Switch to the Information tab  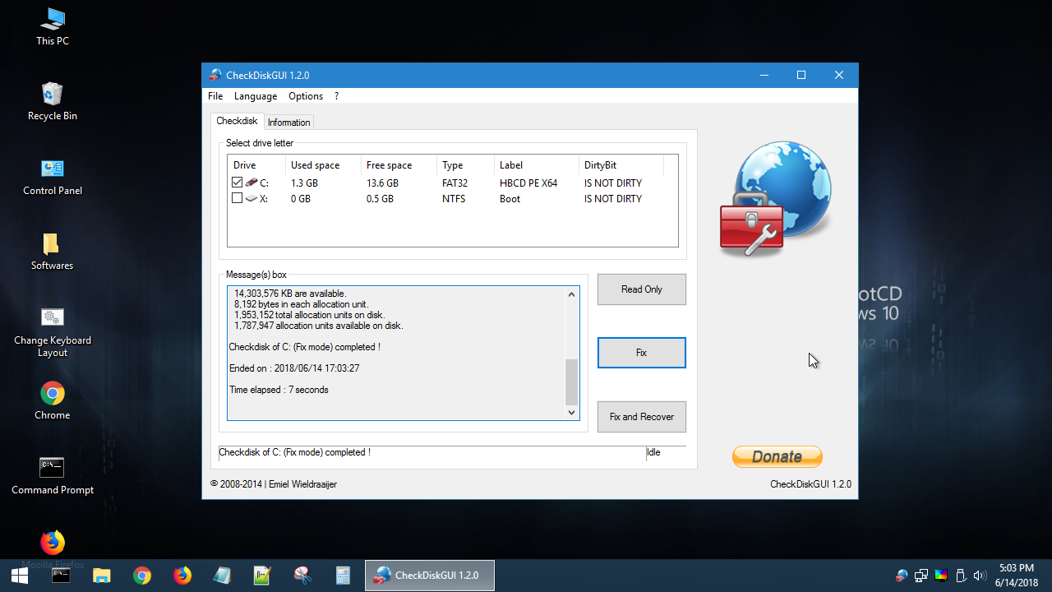pyautogui.click(x=288, y=123)
